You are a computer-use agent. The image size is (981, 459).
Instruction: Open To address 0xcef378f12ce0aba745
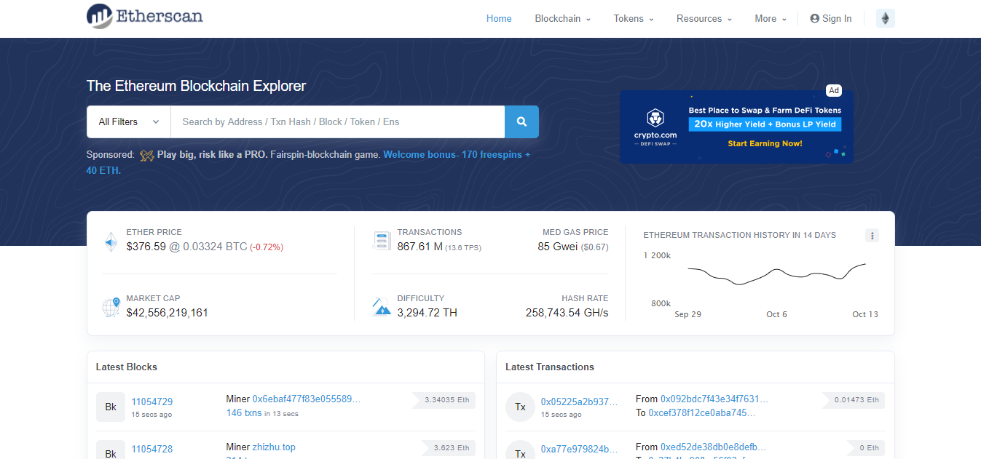[703, 412]
